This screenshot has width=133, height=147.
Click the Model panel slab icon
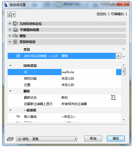click(15, 36)
